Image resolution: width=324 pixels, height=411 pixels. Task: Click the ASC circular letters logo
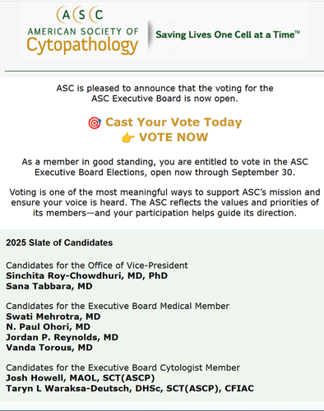[x=80, y=15]
